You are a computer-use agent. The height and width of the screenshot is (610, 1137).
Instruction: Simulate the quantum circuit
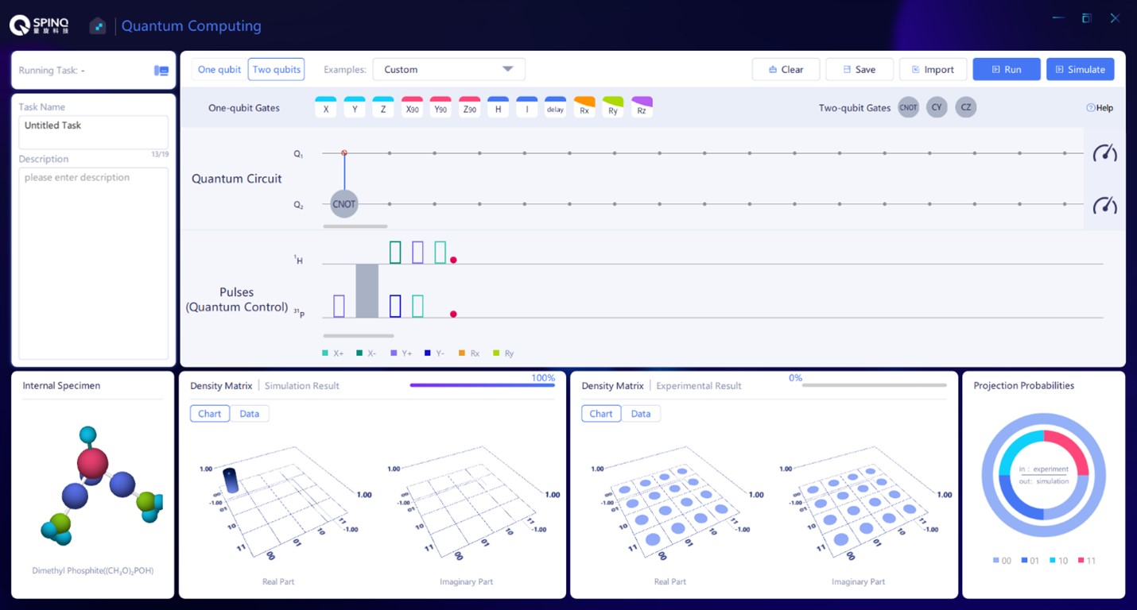[x=1080, y=69]
